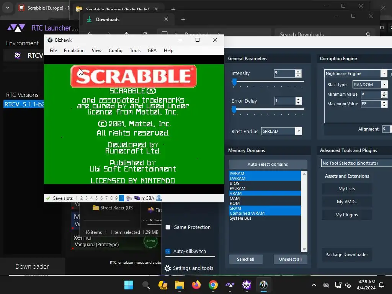
Task: Increase Intensity with spinner up arrow
Action: (298, 72)
